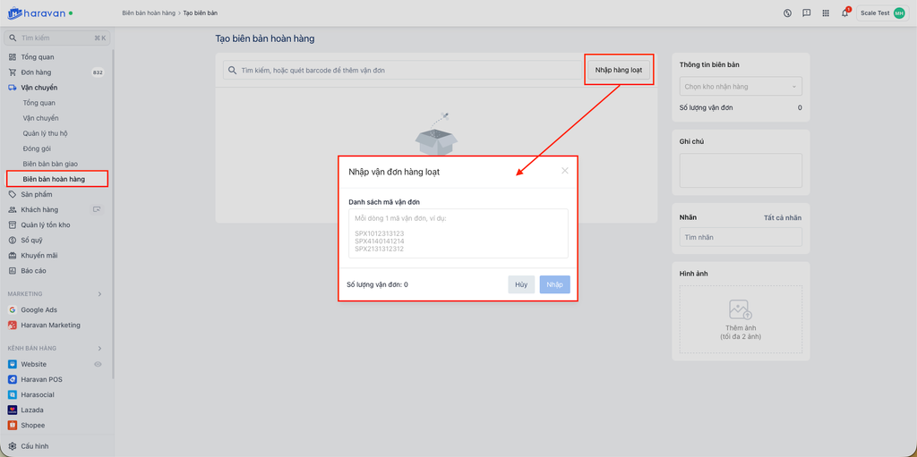This screenshot has width=917, height=457.
Task: Click the 'Nhập hàng loạt' button
Action: [619, 70]
